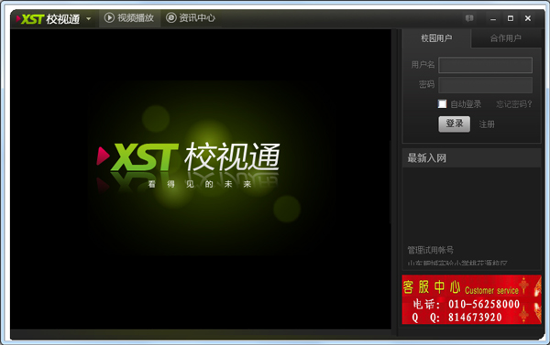Enable the 自动登录 checkbox
This screenshot has width=550, height=345.
pyautogui.click(x=443, y=104)
